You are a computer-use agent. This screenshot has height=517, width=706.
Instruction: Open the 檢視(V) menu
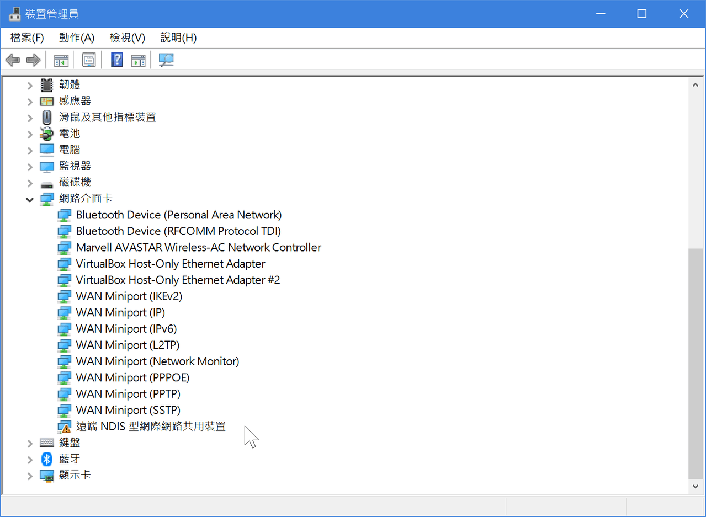pyautogui.click(x=127, y=38)
